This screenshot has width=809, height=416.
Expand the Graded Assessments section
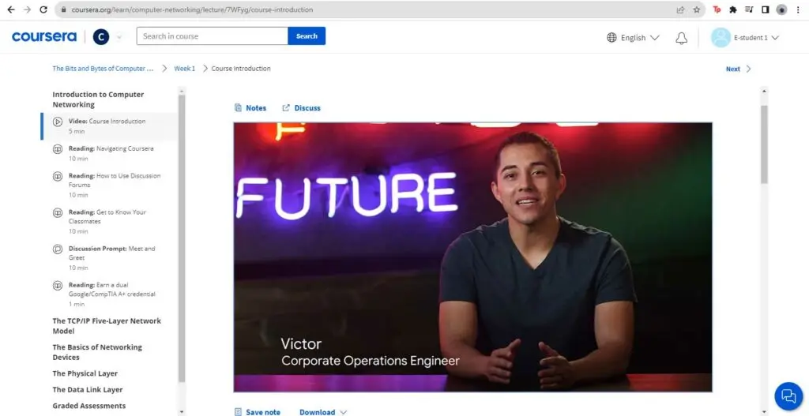(x=88, y=406)
